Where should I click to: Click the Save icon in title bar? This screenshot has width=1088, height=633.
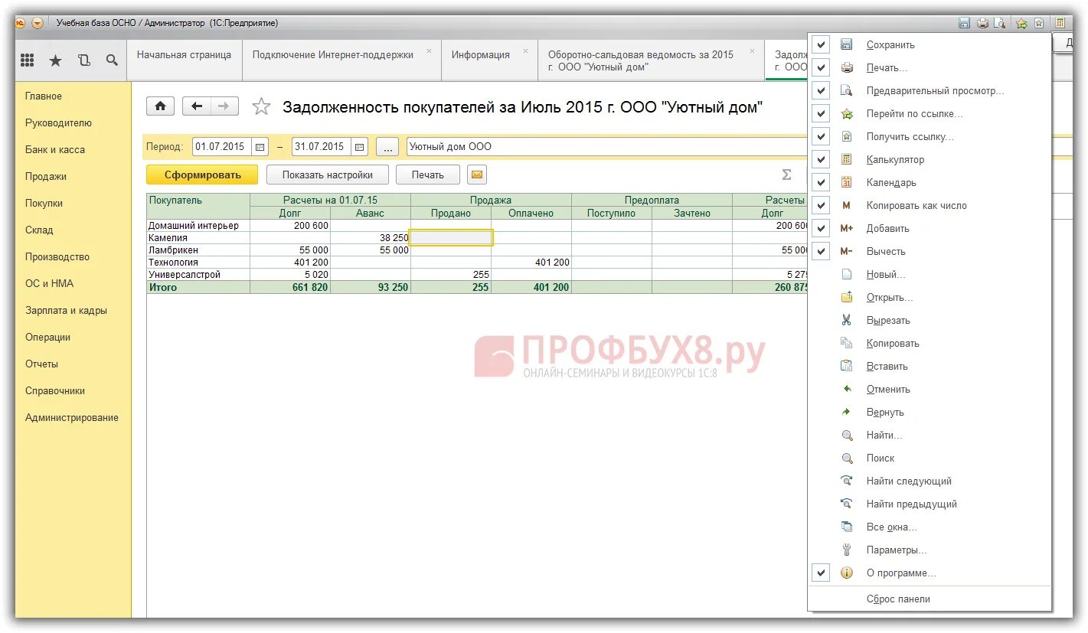point(965,23)
